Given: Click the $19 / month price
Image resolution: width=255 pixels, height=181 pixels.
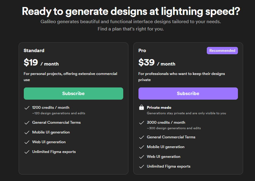Looking at the screenshot, I should point(41,63).
